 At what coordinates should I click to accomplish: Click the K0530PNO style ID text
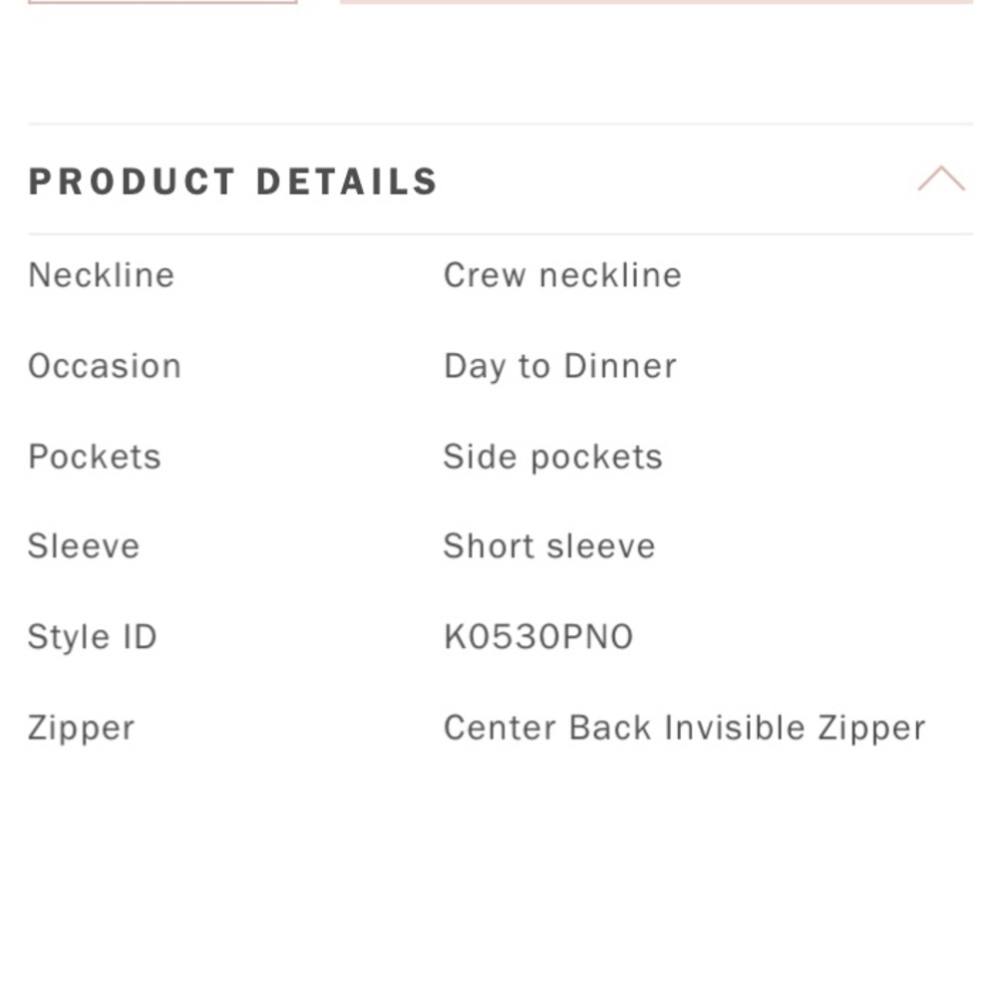tap(538, 636)
